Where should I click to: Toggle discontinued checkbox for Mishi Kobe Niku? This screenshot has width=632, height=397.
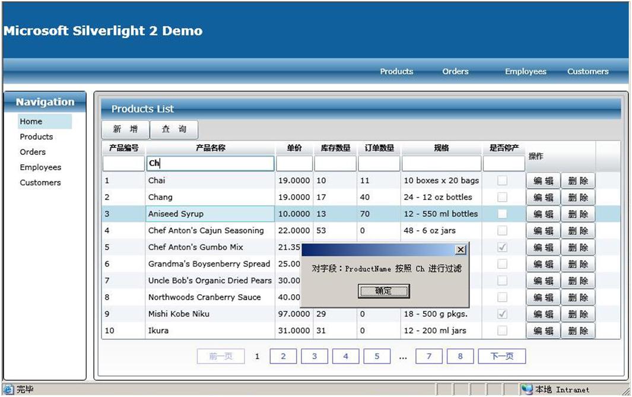coord(503,314)
